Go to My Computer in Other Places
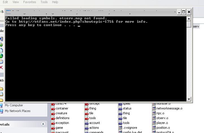The image size is (204, 133). pyautogui.click(x=14, y=105)
